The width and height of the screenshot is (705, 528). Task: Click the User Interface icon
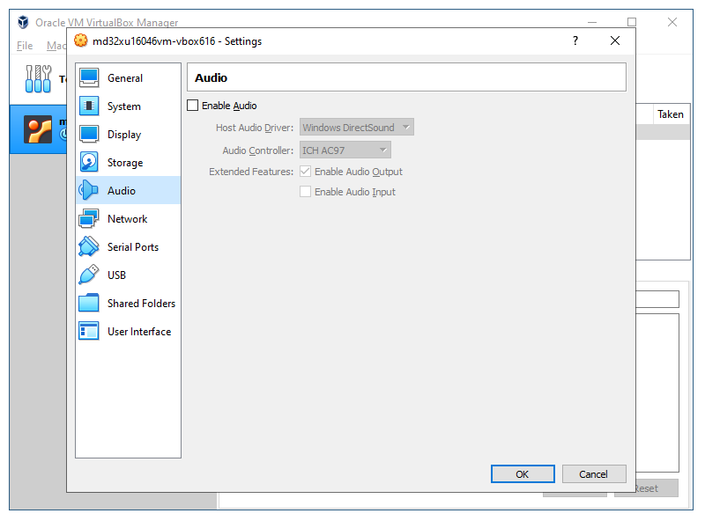(89, 332)
